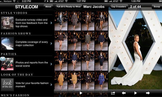The image size is (162, 97).
Task: Tap the Marc Jacobs title
Action: pyautogui.click(x=94, y=7)
